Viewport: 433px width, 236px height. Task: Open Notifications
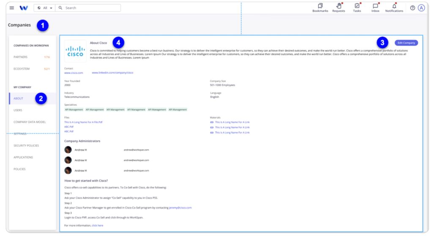click(394, 8)
